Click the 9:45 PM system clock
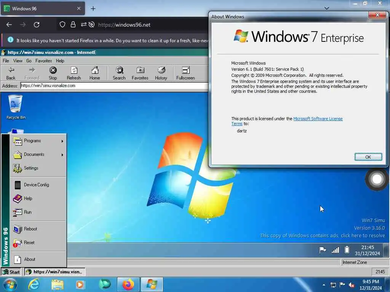The height and width of the screenshot is (292, 390). (371, 285)
